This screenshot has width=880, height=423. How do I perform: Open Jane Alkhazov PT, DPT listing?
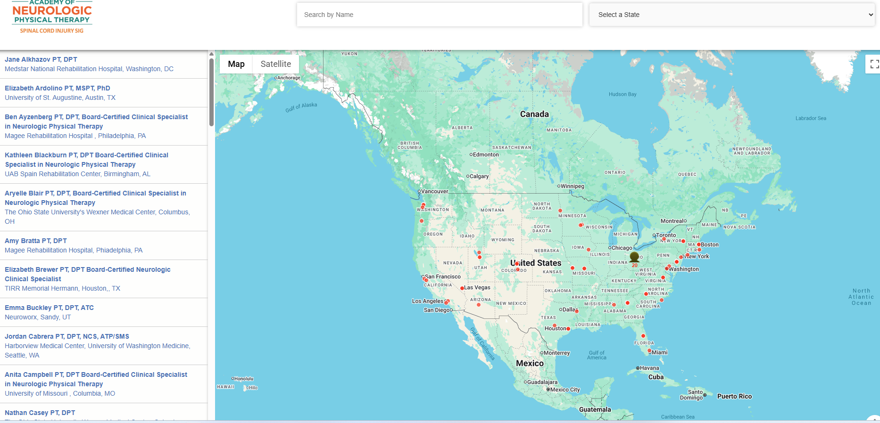tap(41, 59)
